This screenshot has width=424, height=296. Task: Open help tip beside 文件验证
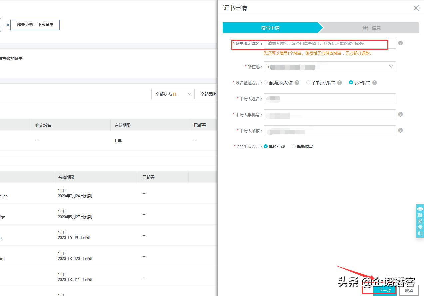click(x=374, y=82)
